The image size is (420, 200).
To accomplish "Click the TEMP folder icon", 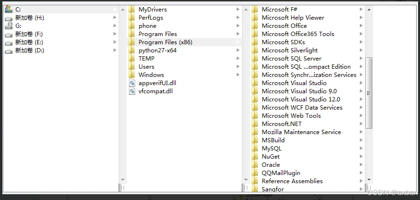I will pos(131,58).
